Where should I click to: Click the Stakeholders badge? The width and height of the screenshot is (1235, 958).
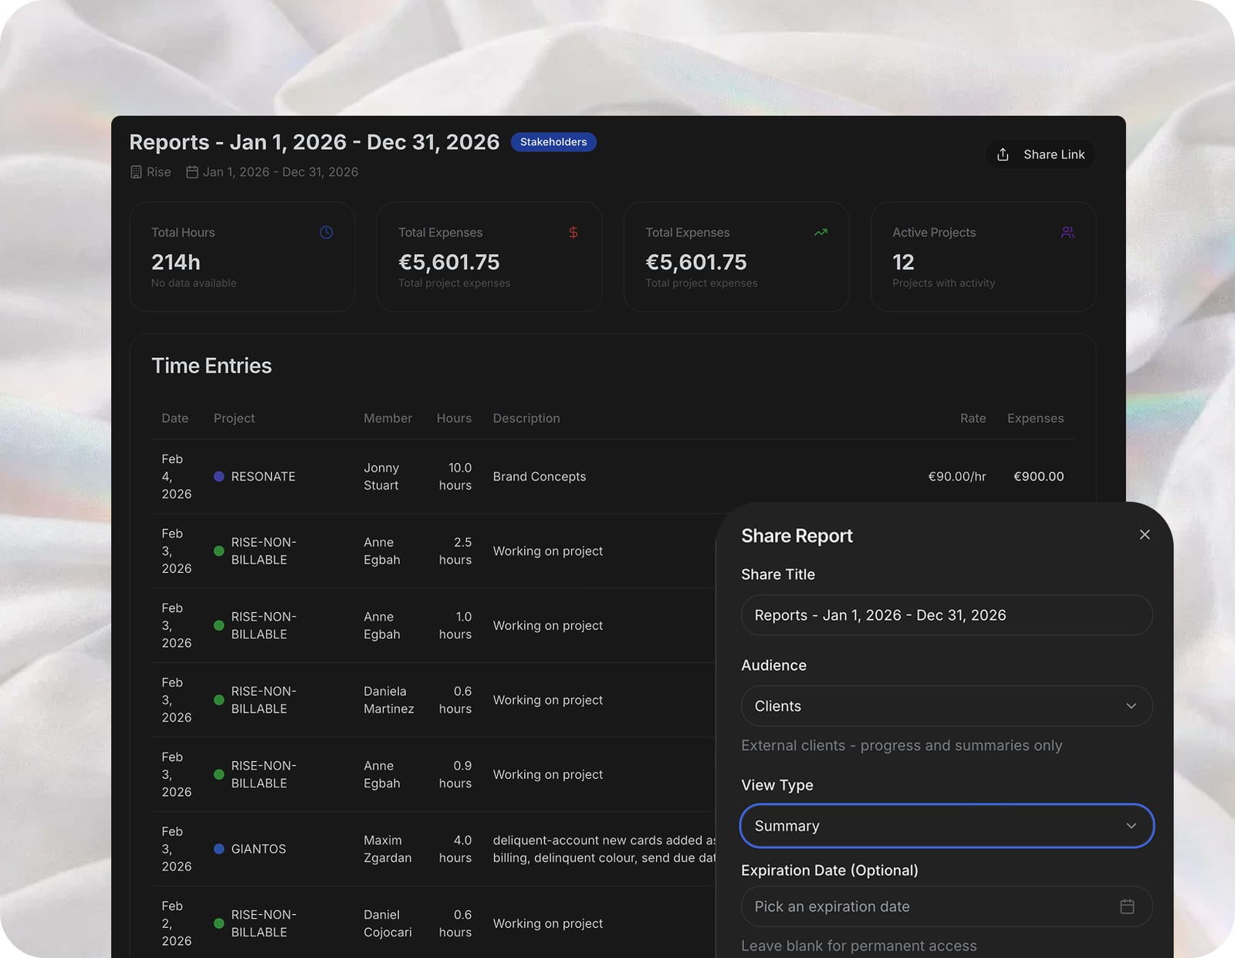pos(553,142)
